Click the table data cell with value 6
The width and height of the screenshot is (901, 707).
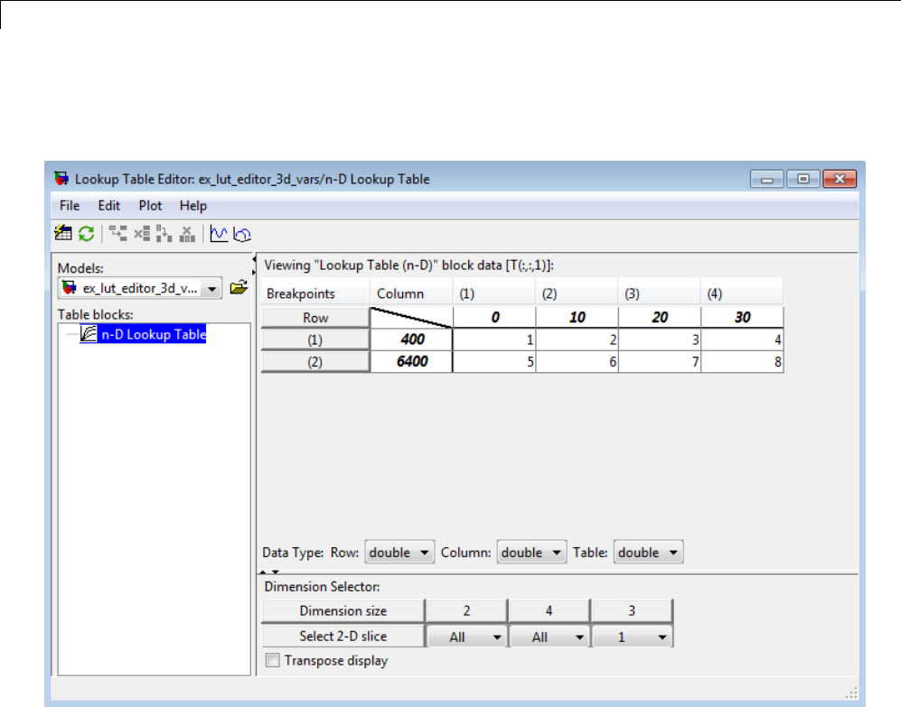coord(577,362)
